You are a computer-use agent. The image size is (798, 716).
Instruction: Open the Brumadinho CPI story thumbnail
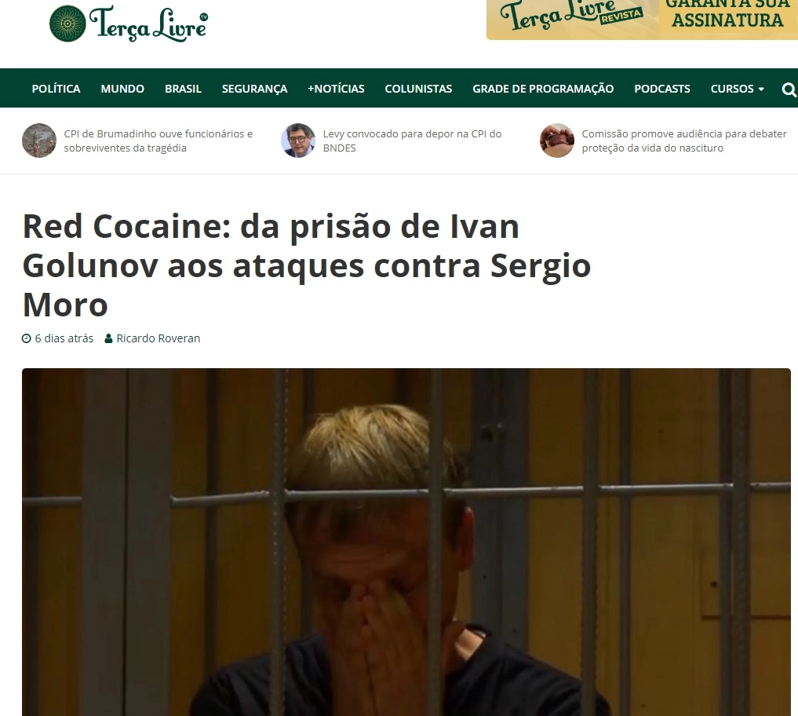pyautogui.click(x=39, y=141)
